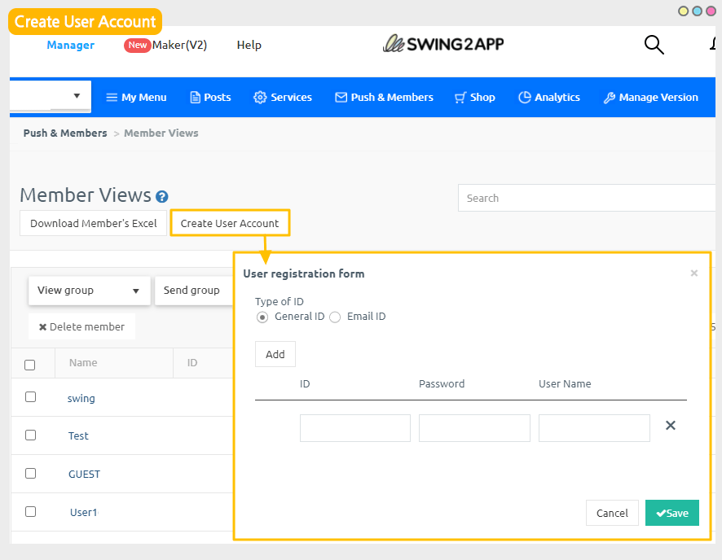Click the search magnifier icon in header

pyautogui.click(x=654, y=45)
